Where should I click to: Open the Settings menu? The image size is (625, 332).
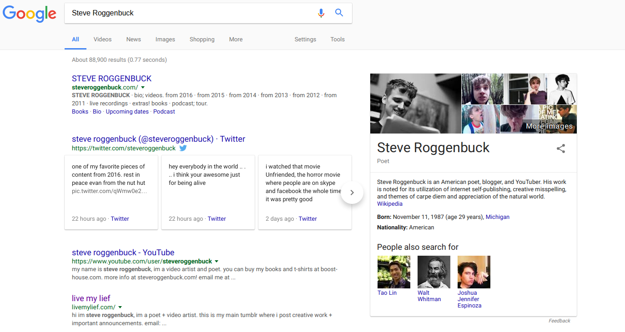[x=305, y=40]
